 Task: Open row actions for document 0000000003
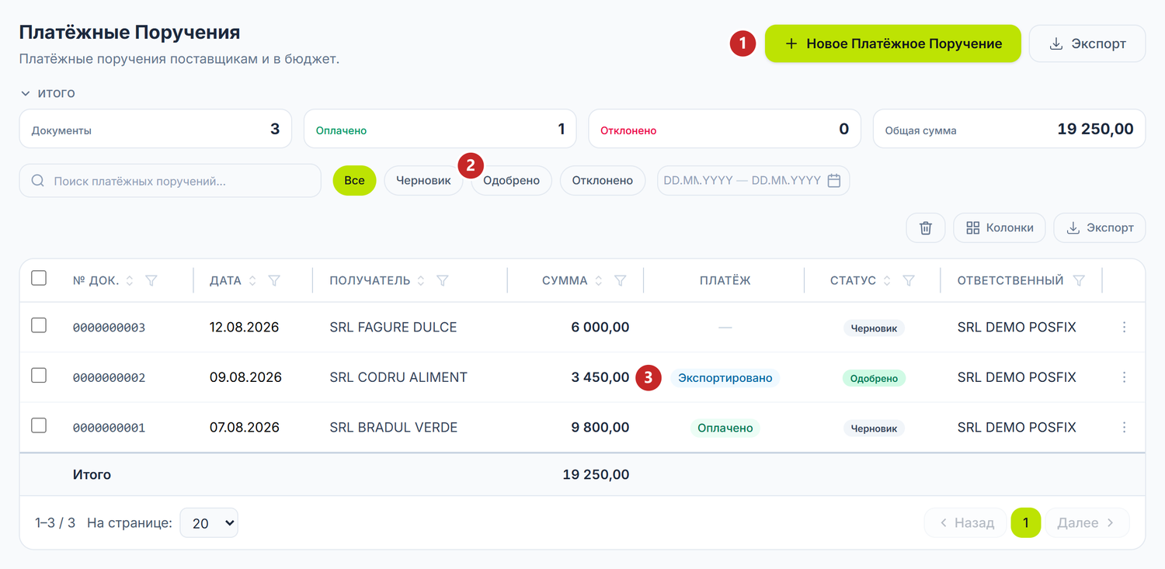[x=1124, y=328]
